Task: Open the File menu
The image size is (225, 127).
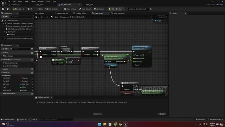Action: 9,1
